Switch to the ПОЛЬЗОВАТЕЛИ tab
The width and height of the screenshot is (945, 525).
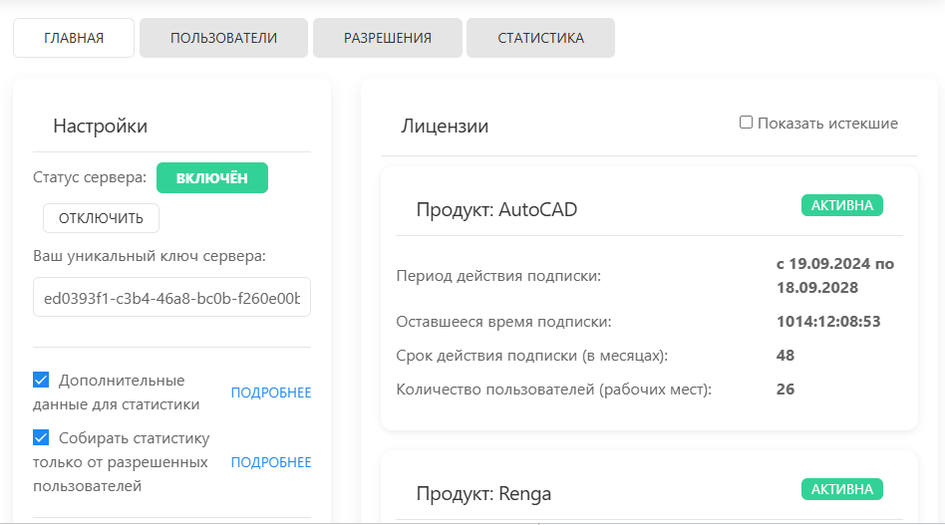pyautogui.click(x=223, y=38)
